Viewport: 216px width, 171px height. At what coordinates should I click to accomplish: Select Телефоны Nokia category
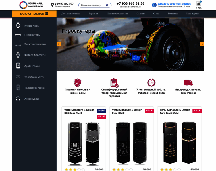tap(34, 88)
